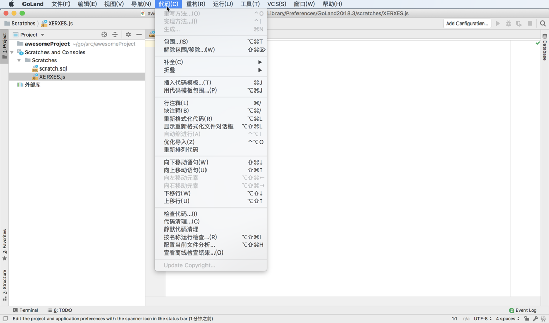Open the GoLand application menu
This screenshot has width=549, height=323.
(x=33, y=4)
